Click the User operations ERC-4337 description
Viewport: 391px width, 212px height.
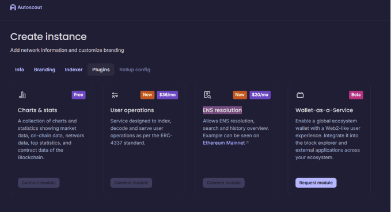(x=141, y=132)
